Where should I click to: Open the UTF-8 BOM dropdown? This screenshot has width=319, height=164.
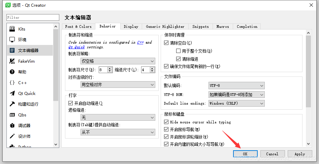[x=236, y=95]
